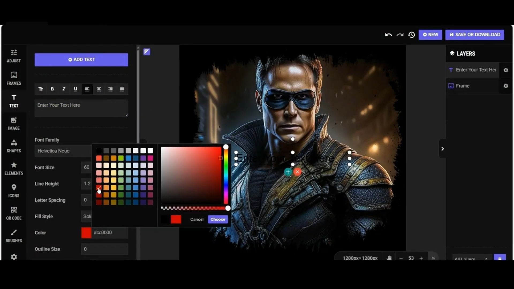The height and width of the screenshot is (289, 514).
Task: Select the Text tool in sidebar
Action: coord(14,101)
